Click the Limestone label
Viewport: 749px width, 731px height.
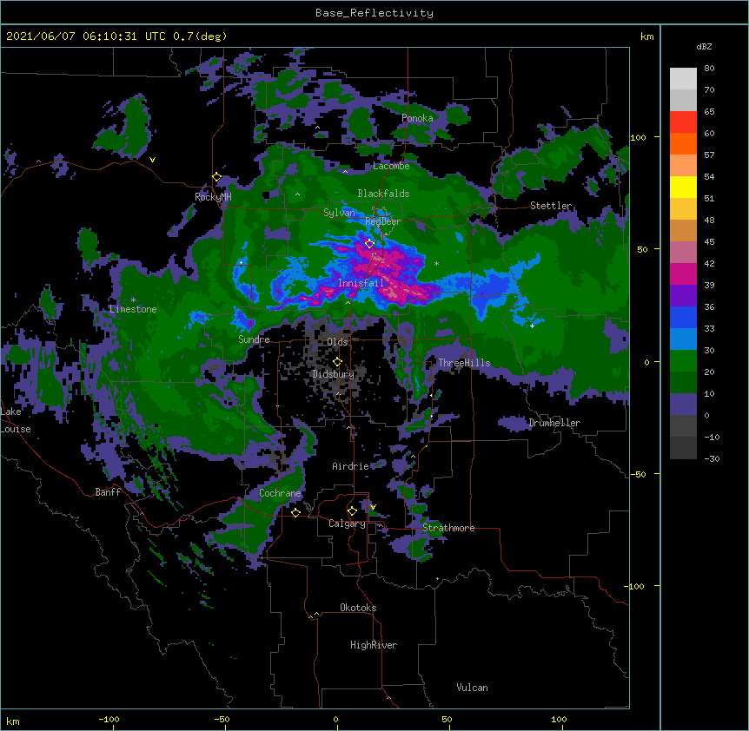point(133,309)
